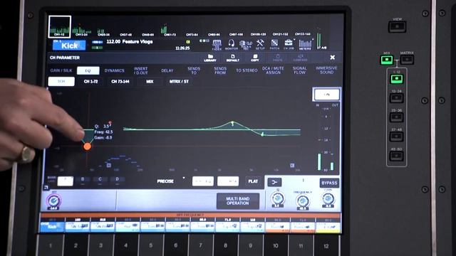Select the 1-12 hardware bank button
The height and width of the screenshot is (256, 456).
[x=397, y=79]
